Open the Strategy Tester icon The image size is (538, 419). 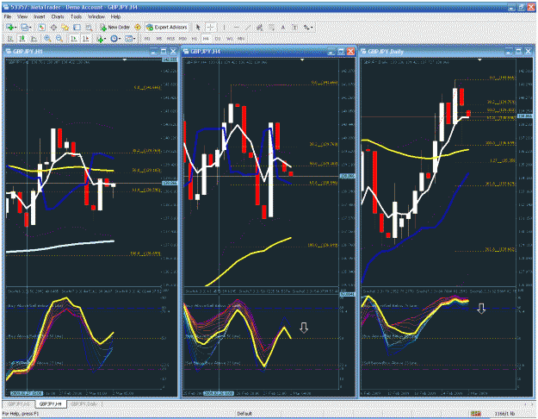(x=89, y=27)
